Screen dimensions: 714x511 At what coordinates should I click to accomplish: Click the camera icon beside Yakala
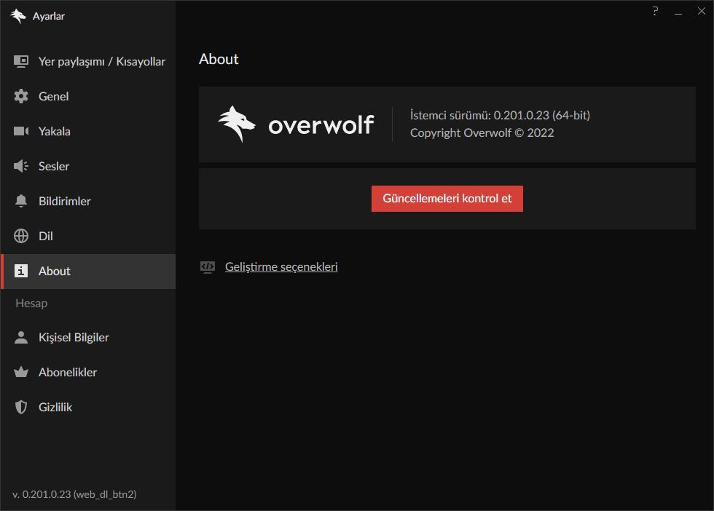(21, 131)
